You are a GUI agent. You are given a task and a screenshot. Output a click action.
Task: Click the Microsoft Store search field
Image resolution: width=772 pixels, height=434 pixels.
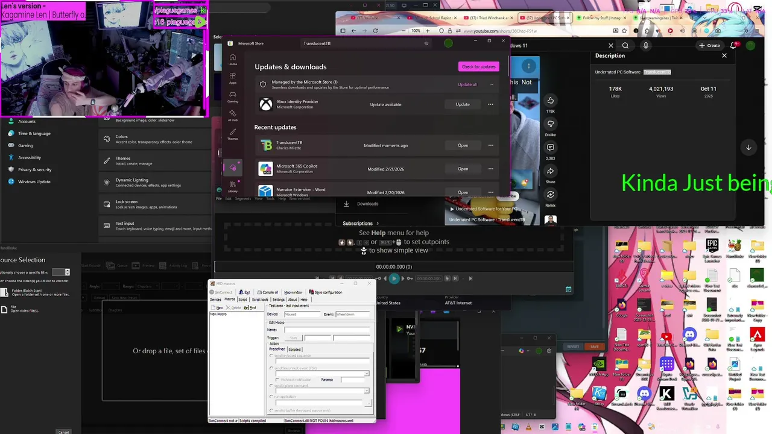click(x=365, y=43)
